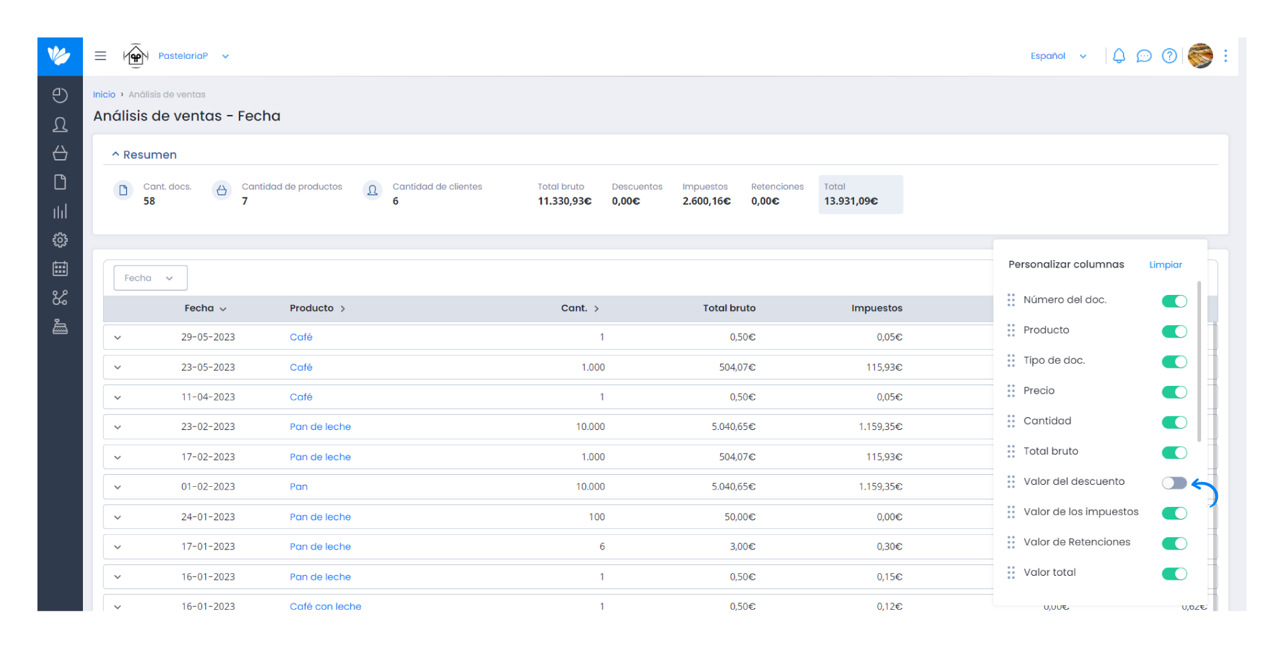Click the Cant. column header
Image resolution: width=1284 pixels, height=648 pixels.
580,308
